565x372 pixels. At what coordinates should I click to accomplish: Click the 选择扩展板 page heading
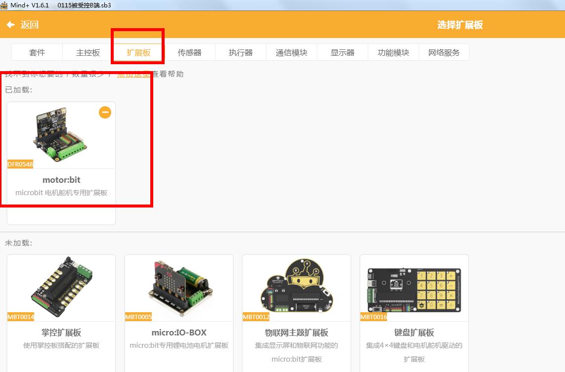tap(460, 25)
